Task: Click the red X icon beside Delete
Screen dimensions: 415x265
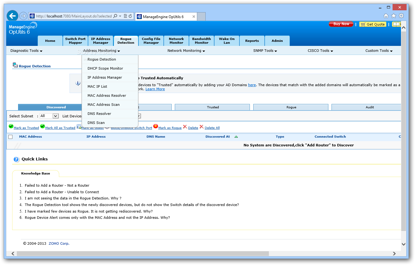Action: click(185, 127)
